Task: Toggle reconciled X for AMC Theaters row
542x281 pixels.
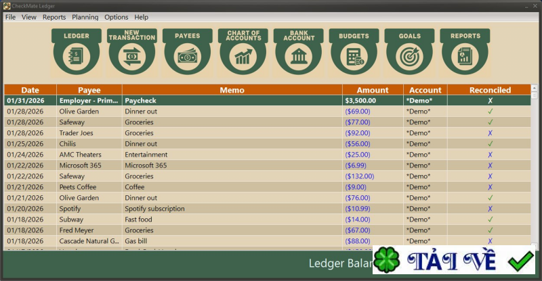Action: [490, 155]
